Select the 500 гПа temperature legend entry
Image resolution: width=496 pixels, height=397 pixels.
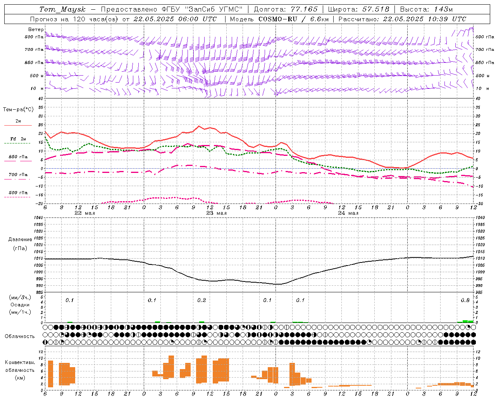point(18,193)
